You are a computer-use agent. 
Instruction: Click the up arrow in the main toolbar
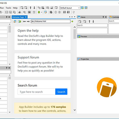[30, 8]
